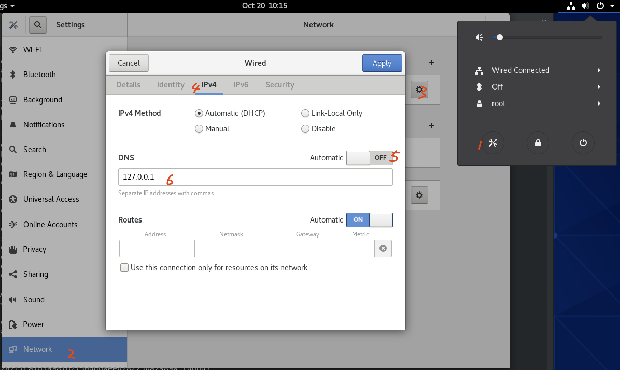This screenshot has width=620, height=370.
Task: Click the Apply button
Action: pos(382,63)
